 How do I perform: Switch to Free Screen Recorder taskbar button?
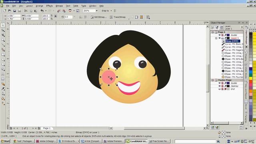(x=159, y=141)
